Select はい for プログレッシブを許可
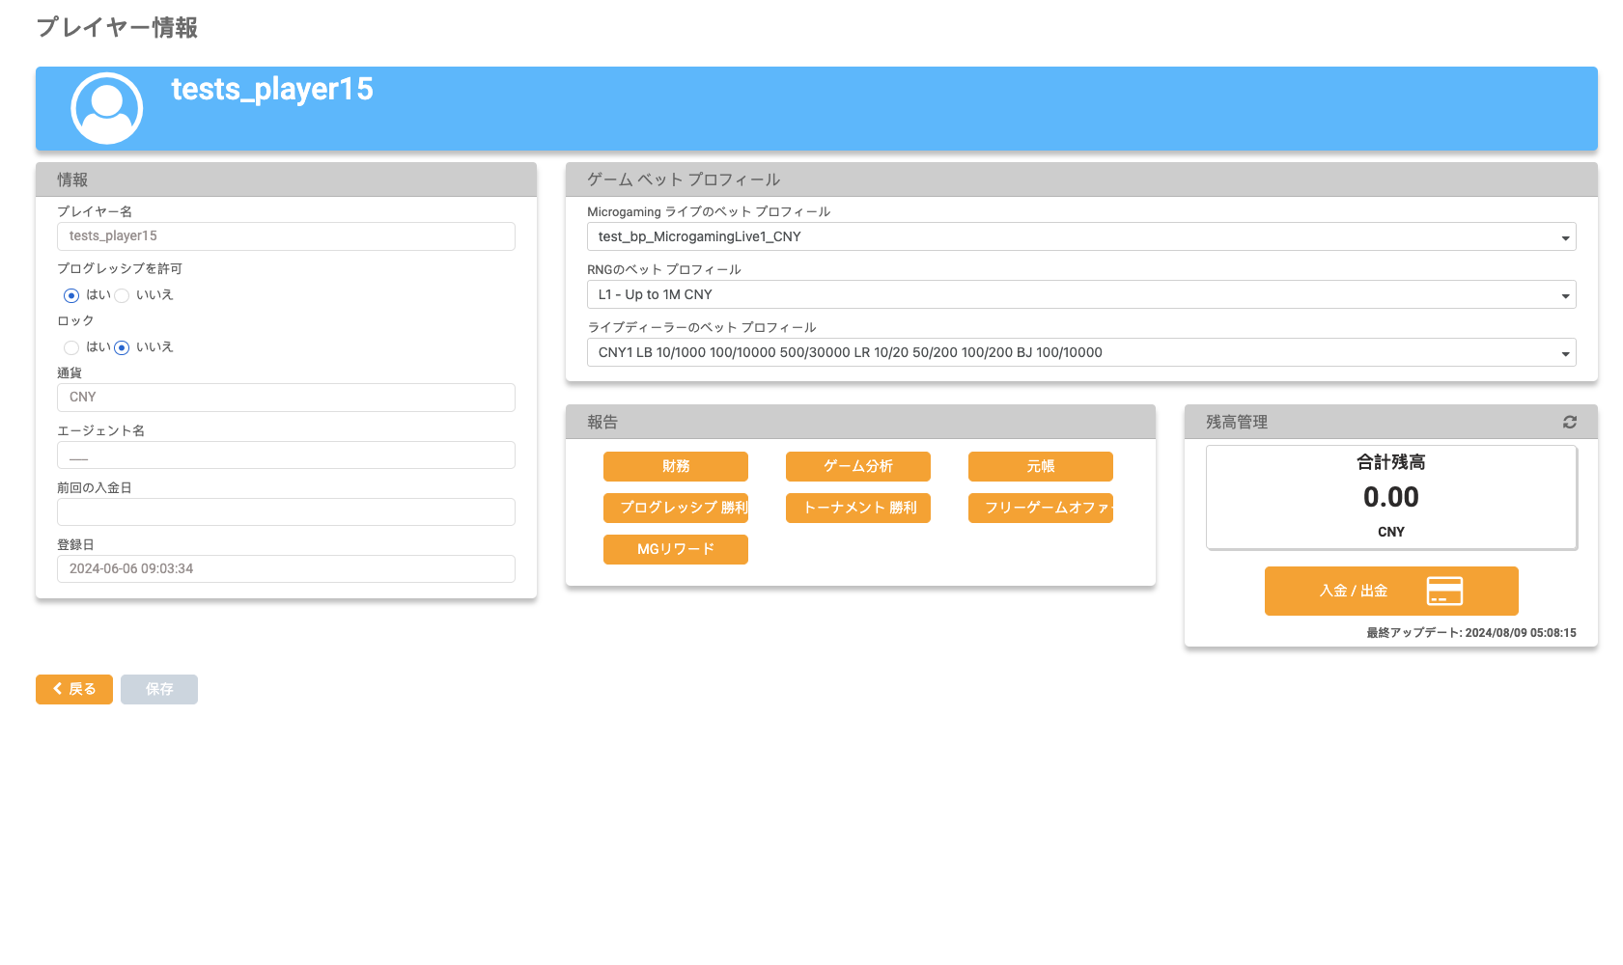The width and height of the screenshot is (1623, 965). (x=71, y=295)
